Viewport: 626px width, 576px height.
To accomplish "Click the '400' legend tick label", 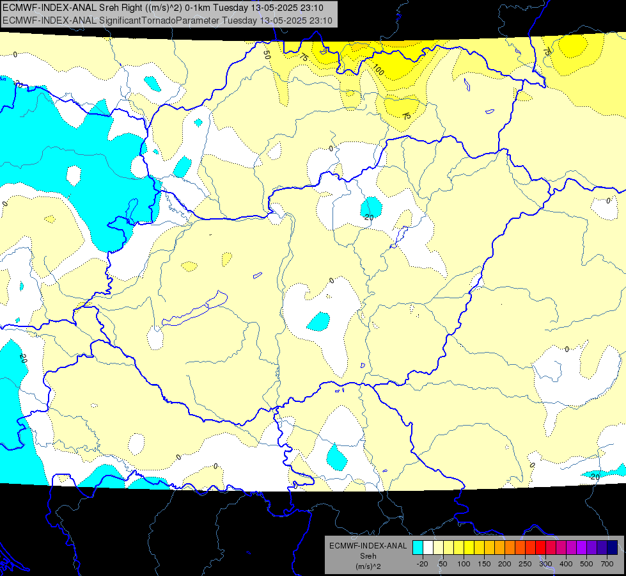I will point(566,564).
